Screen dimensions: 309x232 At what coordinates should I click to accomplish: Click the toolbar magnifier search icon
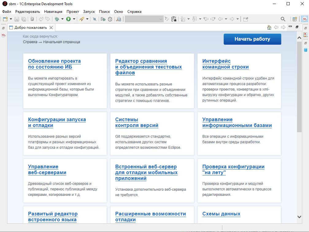(283, 19)
